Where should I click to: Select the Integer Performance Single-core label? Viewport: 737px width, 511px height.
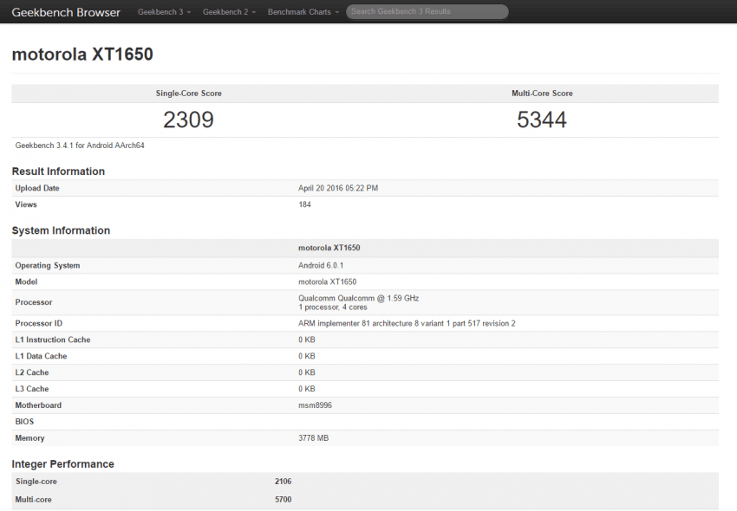coord(36,482)
